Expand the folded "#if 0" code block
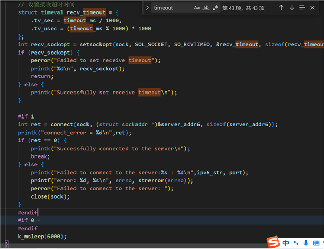Image resolution: width=324 pixels, height=249 pixels. coord(38,220)
